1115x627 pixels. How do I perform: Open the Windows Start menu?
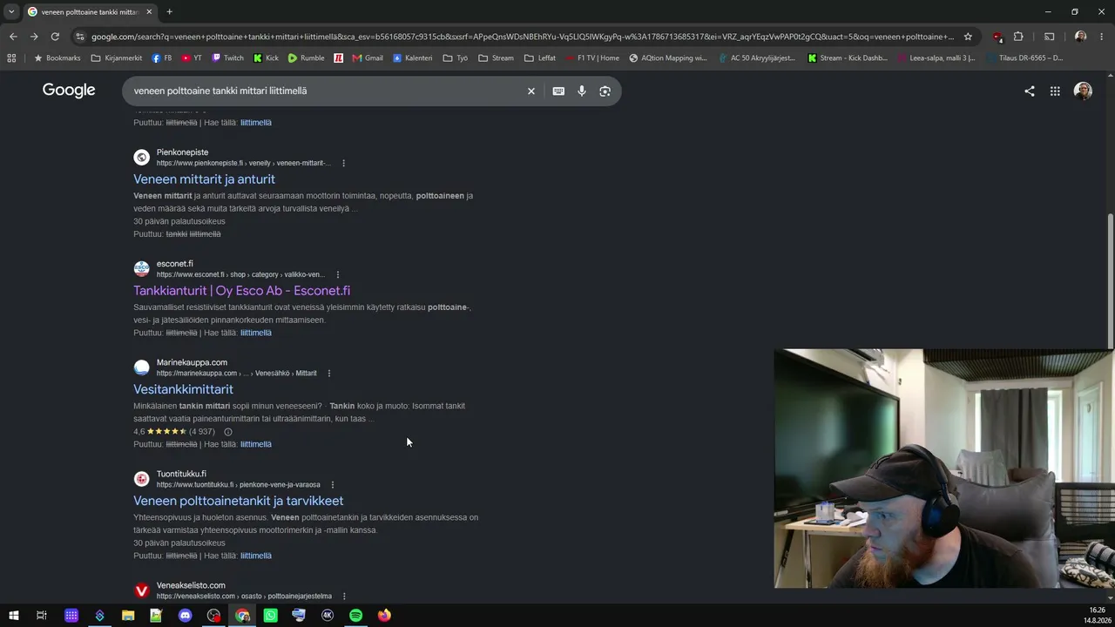click(14, 616)
